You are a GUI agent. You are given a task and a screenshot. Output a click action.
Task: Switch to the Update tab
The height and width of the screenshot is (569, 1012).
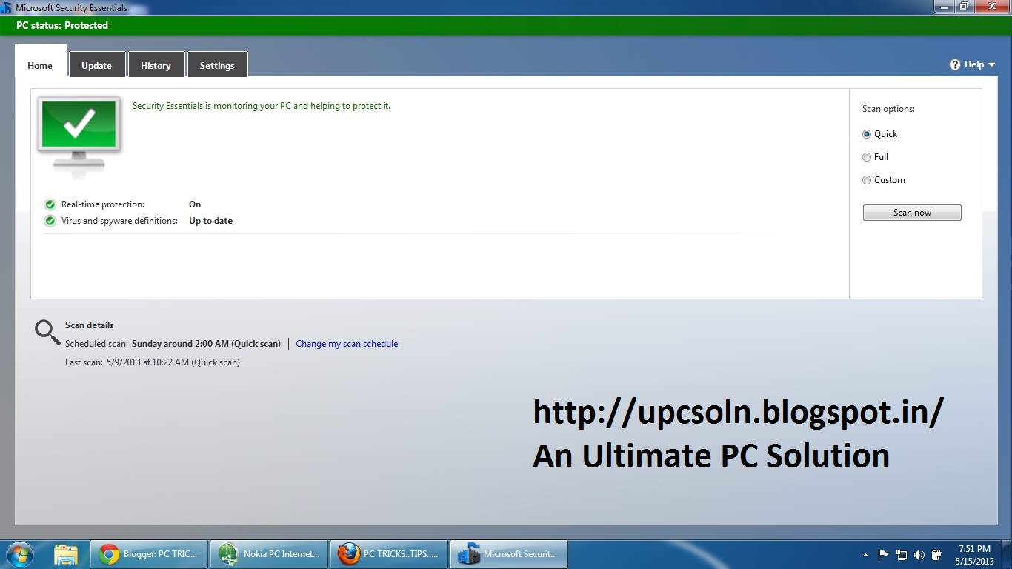click(x=96, y=65)
